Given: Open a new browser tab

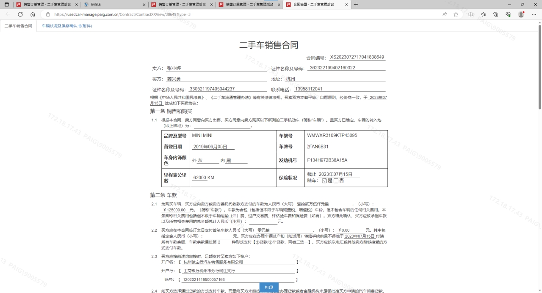Looking at the screenshot, I should click(x=356, y=5).
